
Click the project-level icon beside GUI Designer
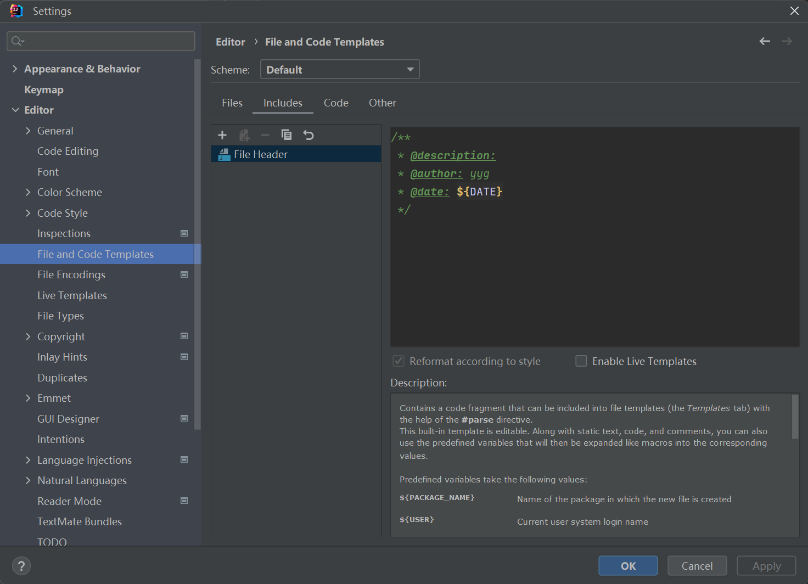[184, 418]
